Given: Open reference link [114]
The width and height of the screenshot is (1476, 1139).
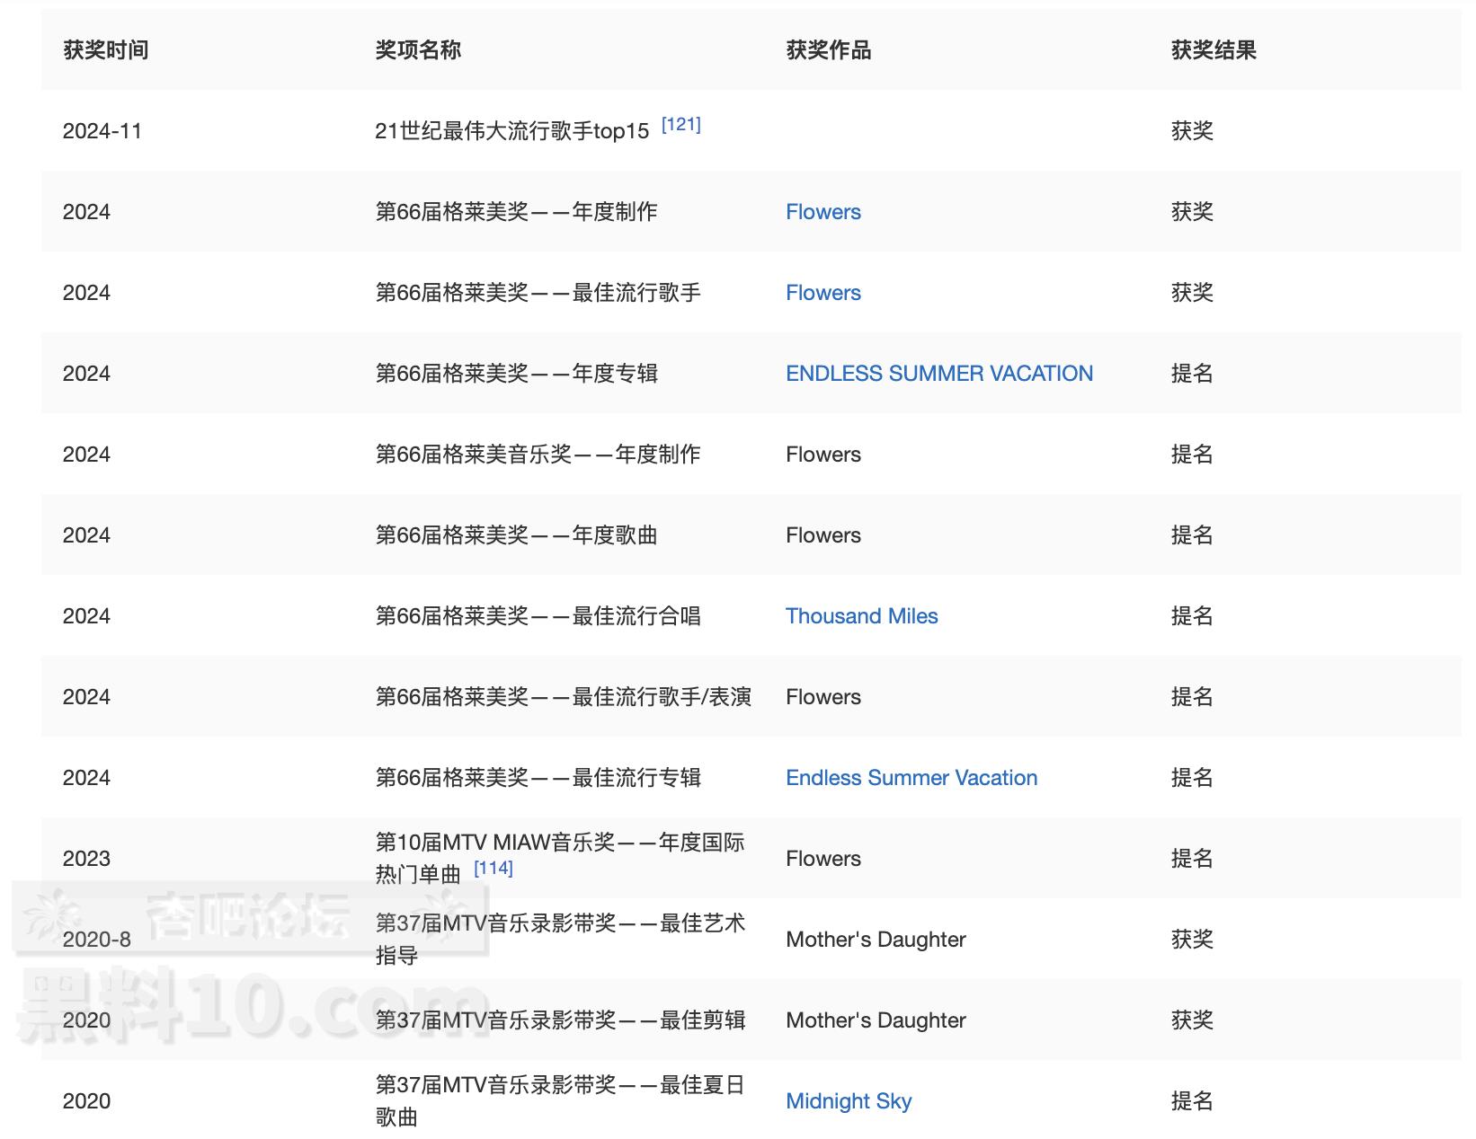Looking at the screenshot, I should (x=493, y=869).
